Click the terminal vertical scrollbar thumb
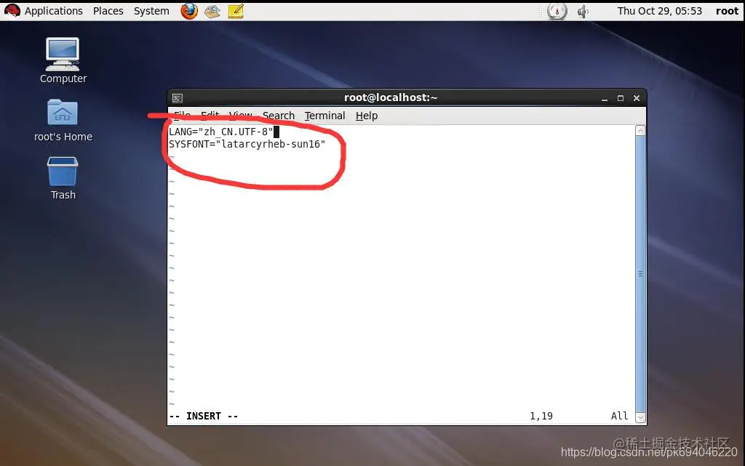This screenshot has height=466, width=745. [x=640, y=274]
